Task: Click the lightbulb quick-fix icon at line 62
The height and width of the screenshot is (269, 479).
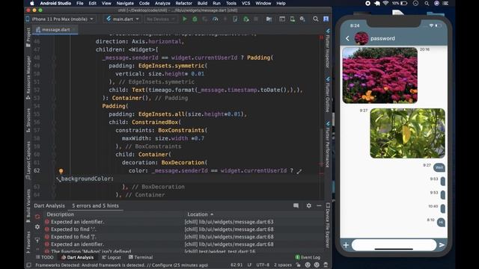Action: (x=61, y=171)
